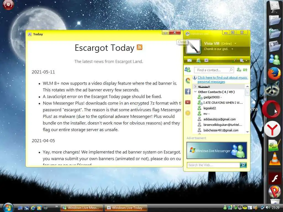The width and height of the screenshot is (283, 212).
Task: Click the 2021-04-05 date heading
Action: click(43, 141)
